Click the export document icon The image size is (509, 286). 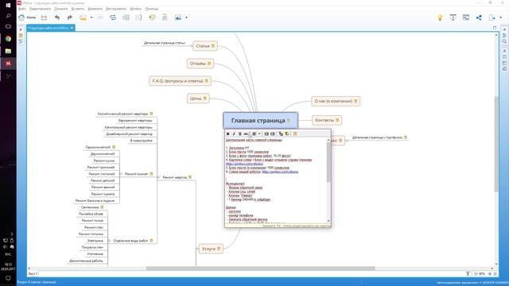pos(492,17)
